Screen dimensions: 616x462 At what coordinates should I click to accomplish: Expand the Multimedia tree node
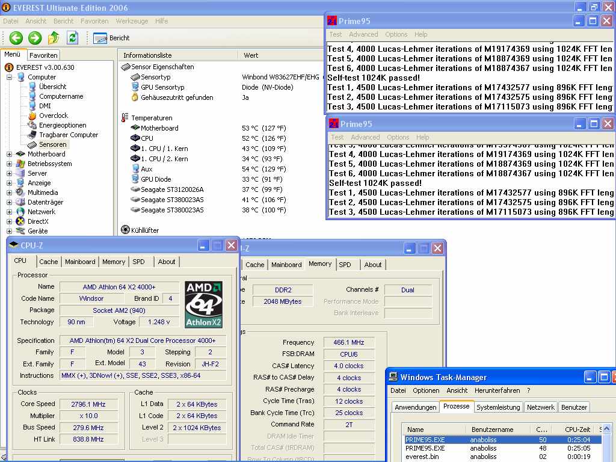coord(9,192)
